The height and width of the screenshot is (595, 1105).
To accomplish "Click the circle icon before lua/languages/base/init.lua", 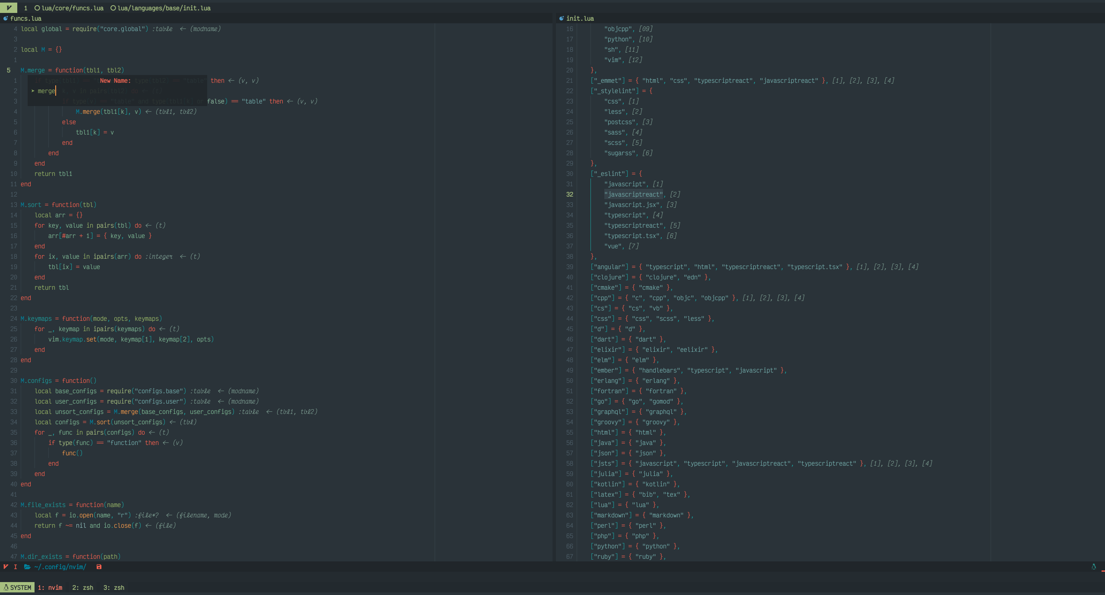I will point(113,8).
